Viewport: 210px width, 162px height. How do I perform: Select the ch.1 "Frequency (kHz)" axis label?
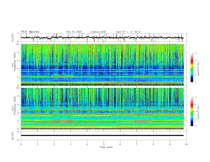[x=15, y=61]
